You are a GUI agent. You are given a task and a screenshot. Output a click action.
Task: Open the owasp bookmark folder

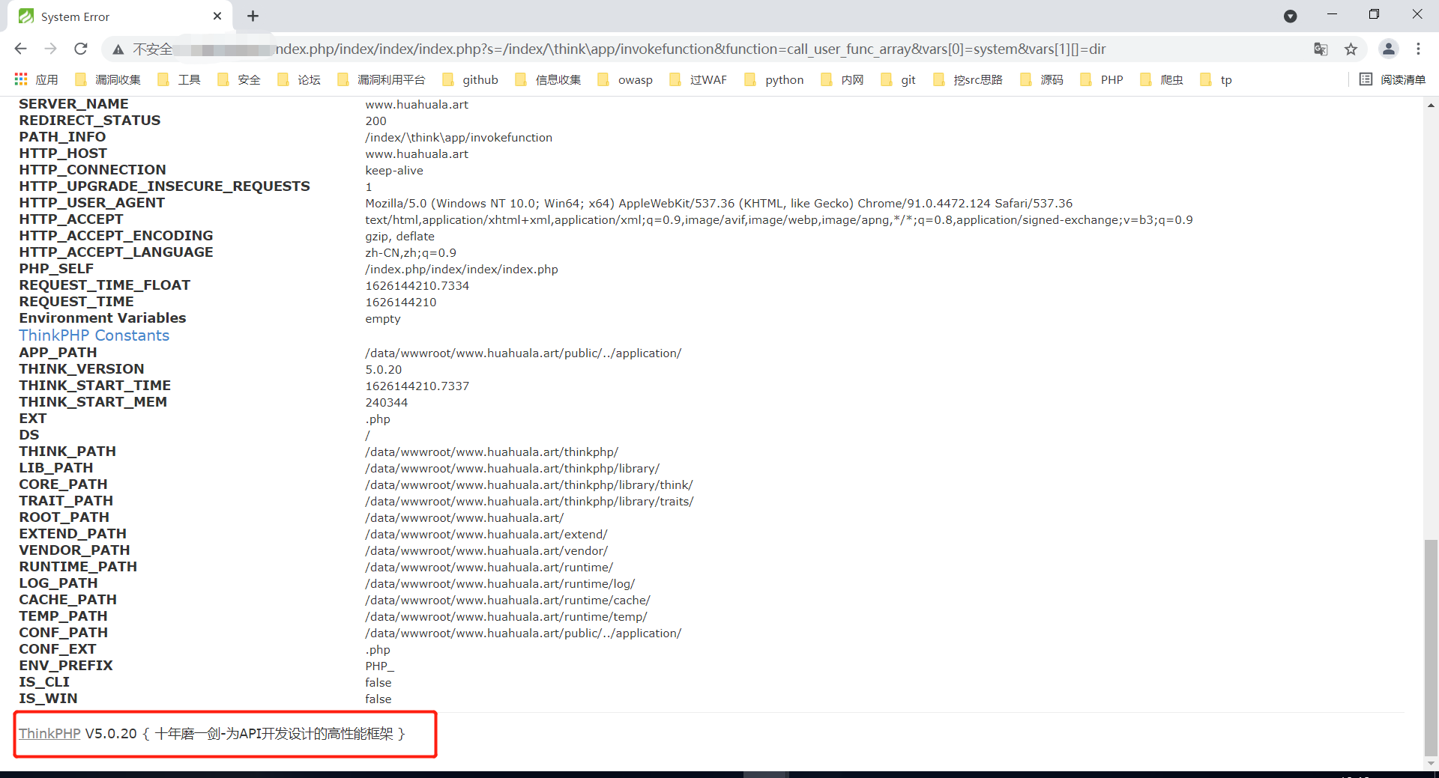click(625, 79)
